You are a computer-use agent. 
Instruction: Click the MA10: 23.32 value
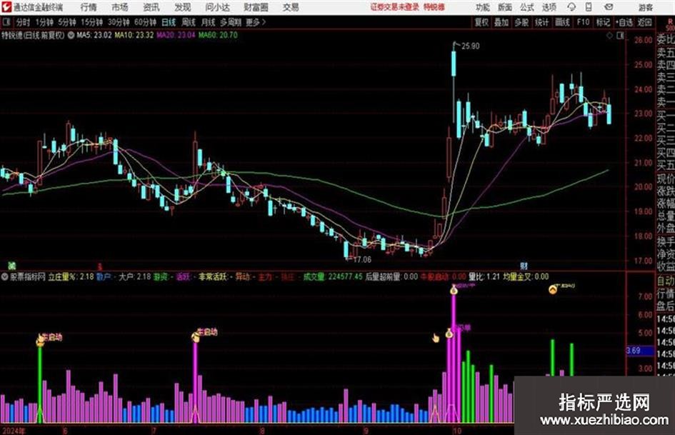pyautogui.click(x=134, y=35)
